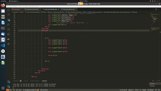Click the 'resources' breadcrumb segment
The height and width of the screenshot is (91, 161).
point(15,12)
